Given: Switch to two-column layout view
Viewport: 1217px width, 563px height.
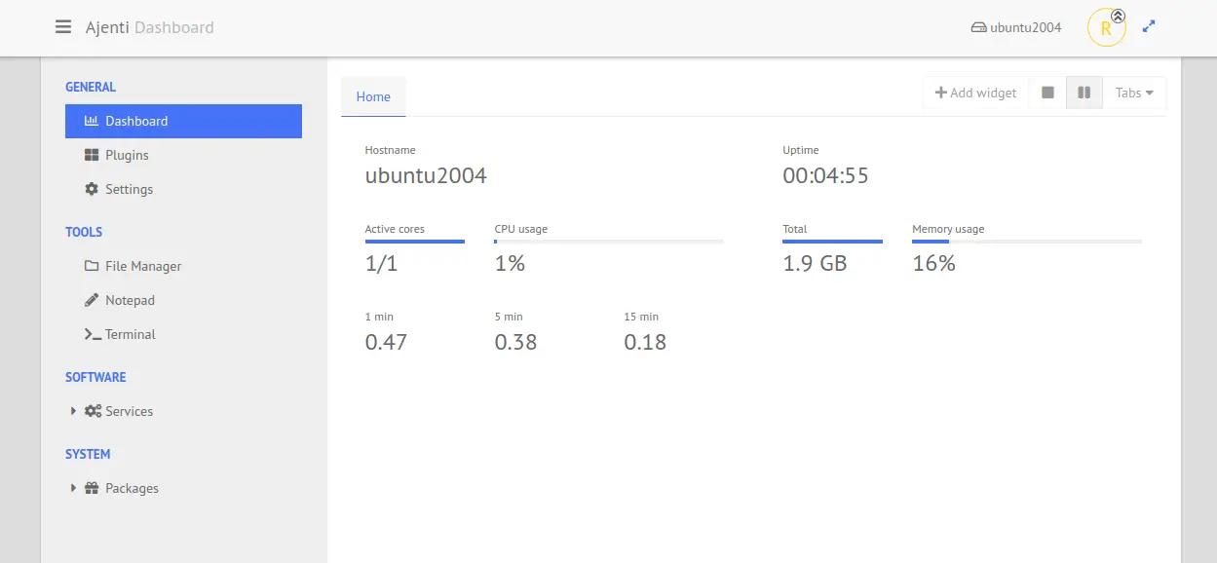Looking at the screenshot, I should 1084,93.
